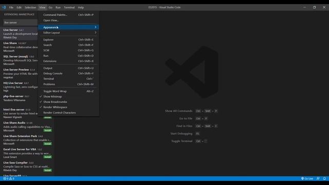Select Terminal entry in the View menu

68,79
